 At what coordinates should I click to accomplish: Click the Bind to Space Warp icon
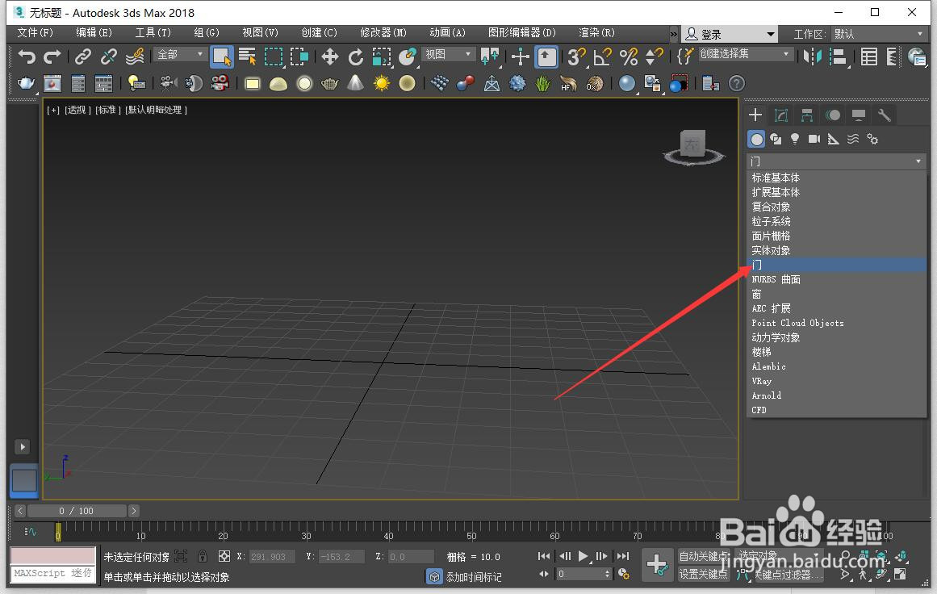tap(135, 56)
